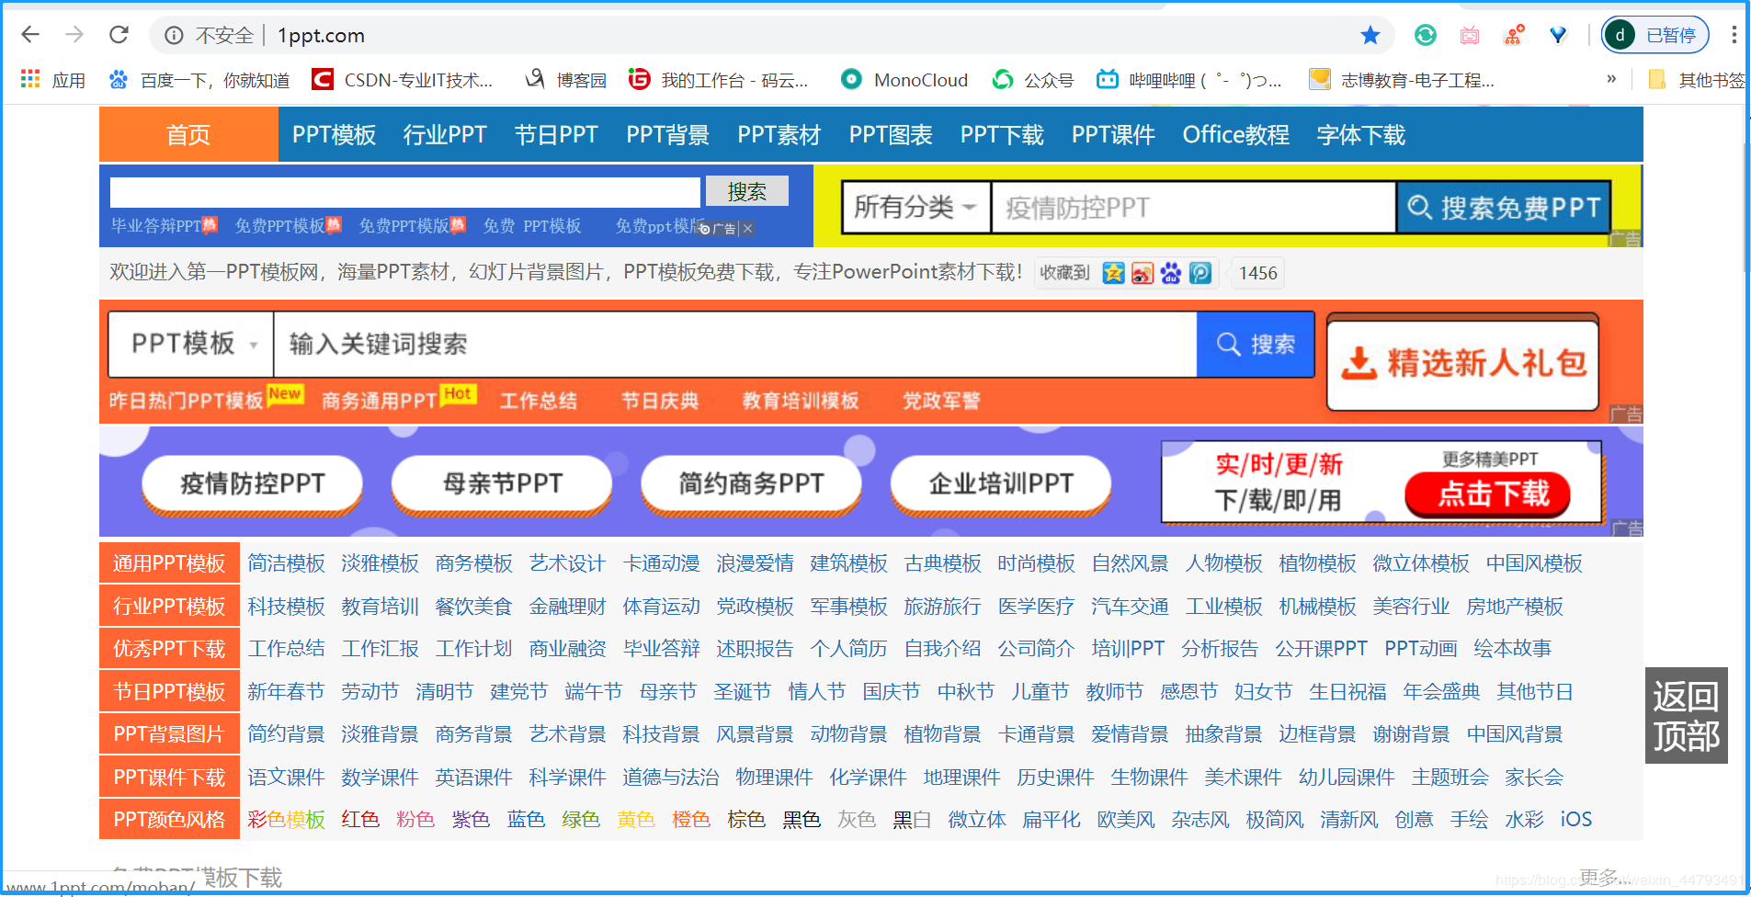Screen dimensions: 1751x897
Task: Open 公众号 bookmark
Action: coord(1033,80)
